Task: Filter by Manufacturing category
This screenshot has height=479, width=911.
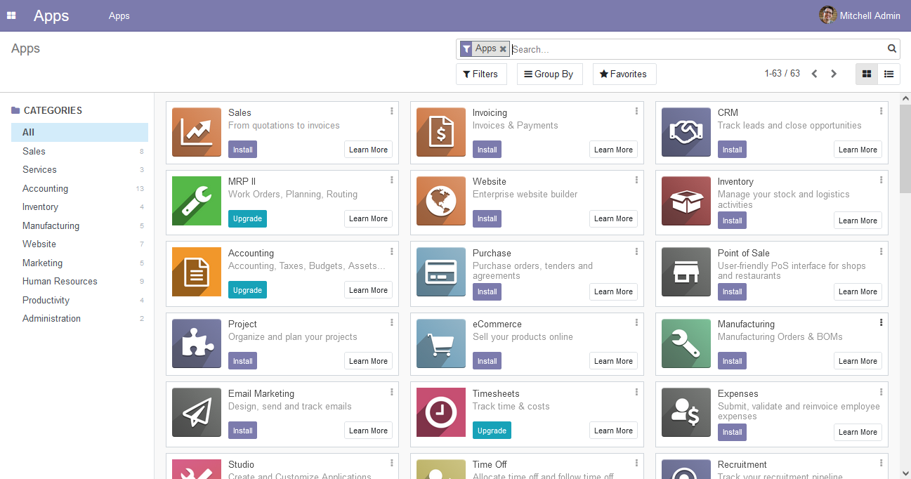Action: click(79, 225)
